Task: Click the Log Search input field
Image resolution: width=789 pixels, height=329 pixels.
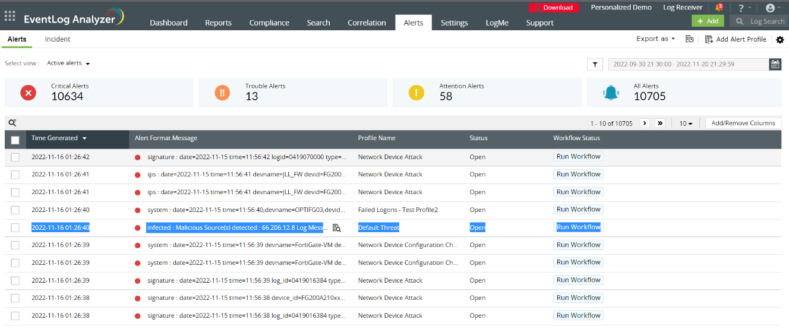Action: coord(766,21)
